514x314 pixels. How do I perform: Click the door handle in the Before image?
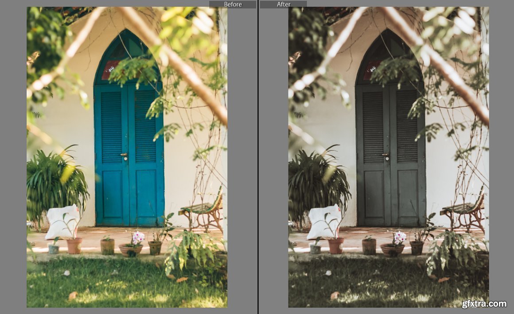pyautogui.click(x=125, y=156)
